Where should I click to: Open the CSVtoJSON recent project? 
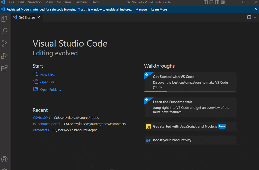[41, 118]
